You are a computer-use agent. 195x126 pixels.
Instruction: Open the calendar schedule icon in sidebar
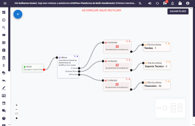4,103
